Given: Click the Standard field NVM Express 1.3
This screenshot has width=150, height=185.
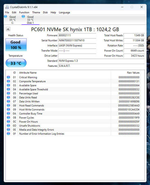Looking at the screenshot, I should [x=101, y=61].
